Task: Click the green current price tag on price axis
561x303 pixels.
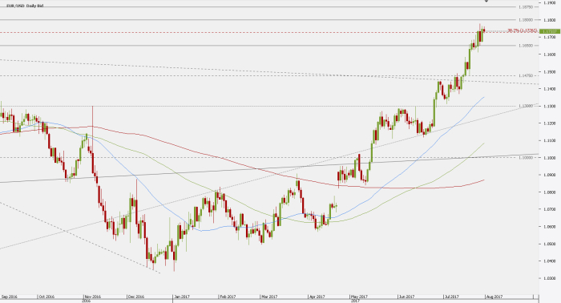Action: (550, 31)
